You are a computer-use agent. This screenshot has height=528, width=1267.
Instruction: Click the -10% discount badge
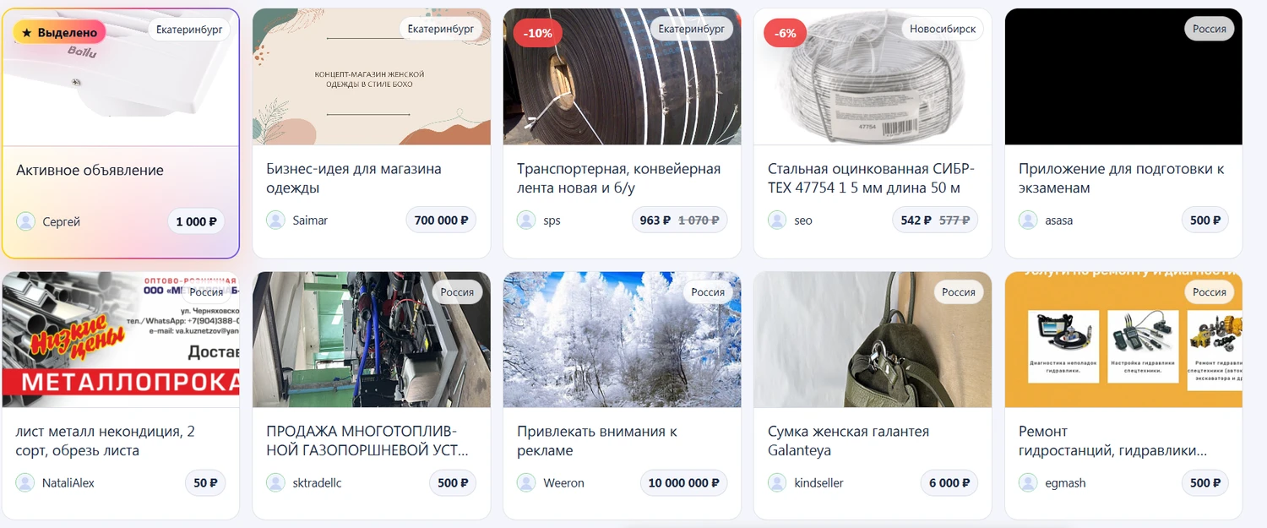pos(538,33)
